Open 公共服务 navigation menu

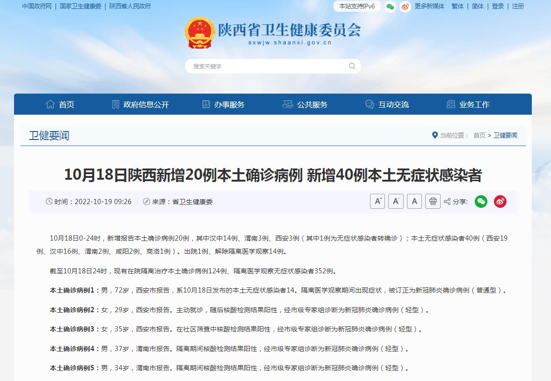312,104
